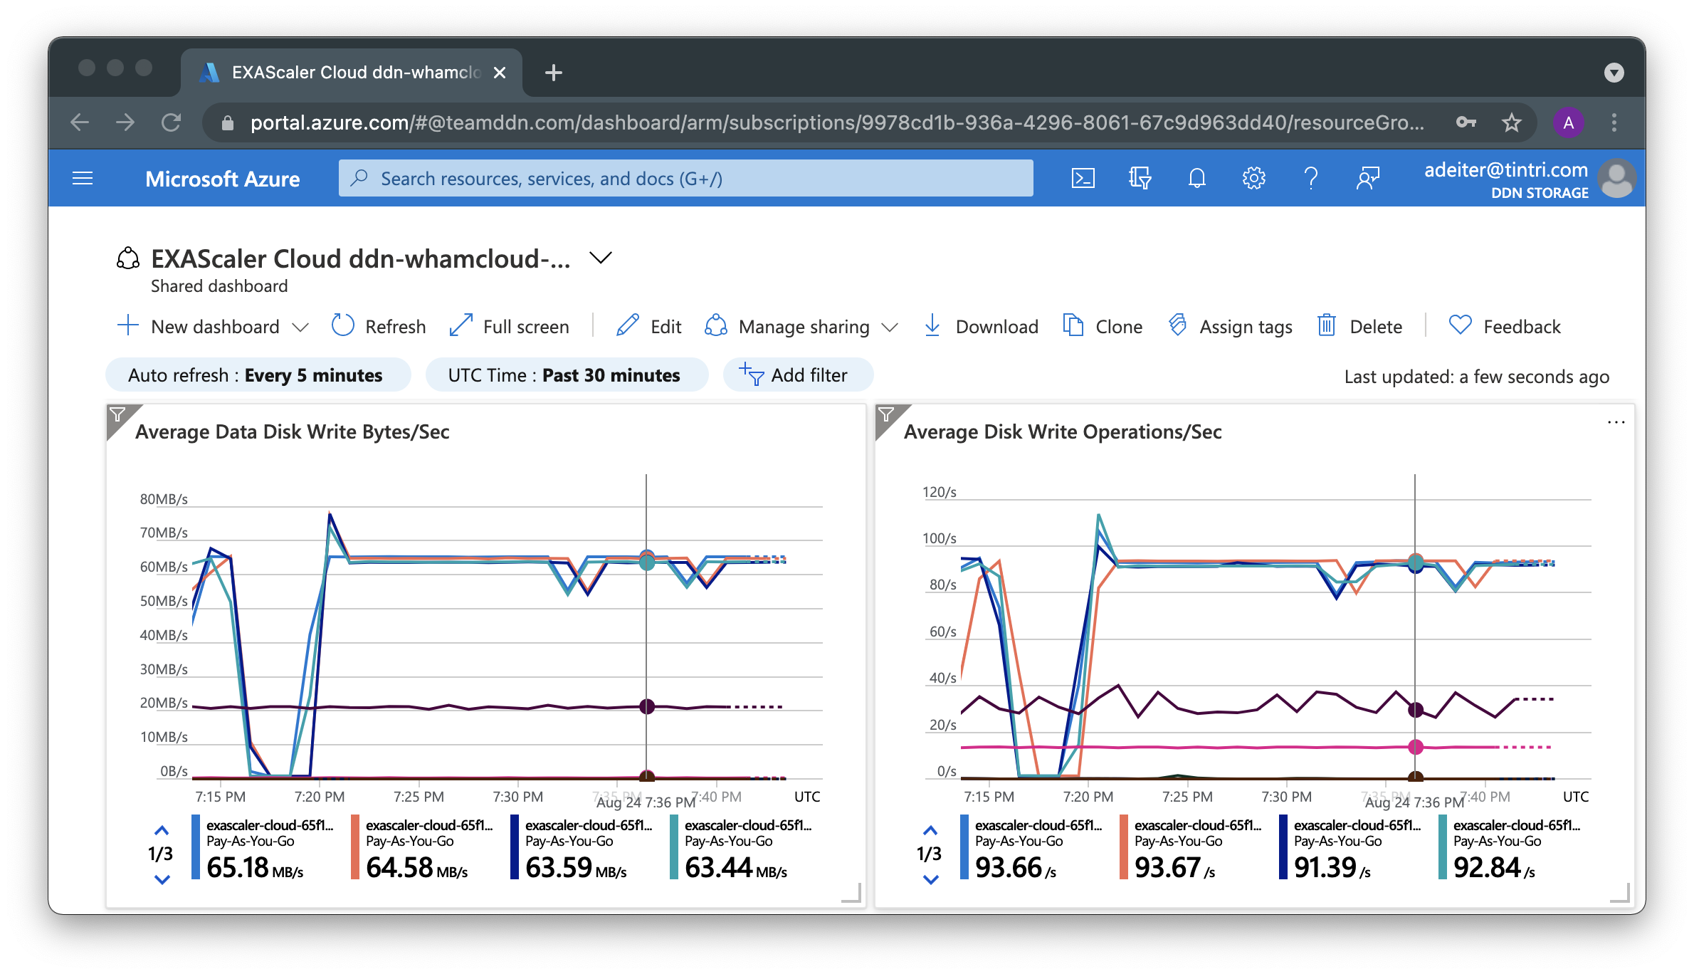1694x974 pixels.
Task: Click the help question mark icon
Action: 1310,178
